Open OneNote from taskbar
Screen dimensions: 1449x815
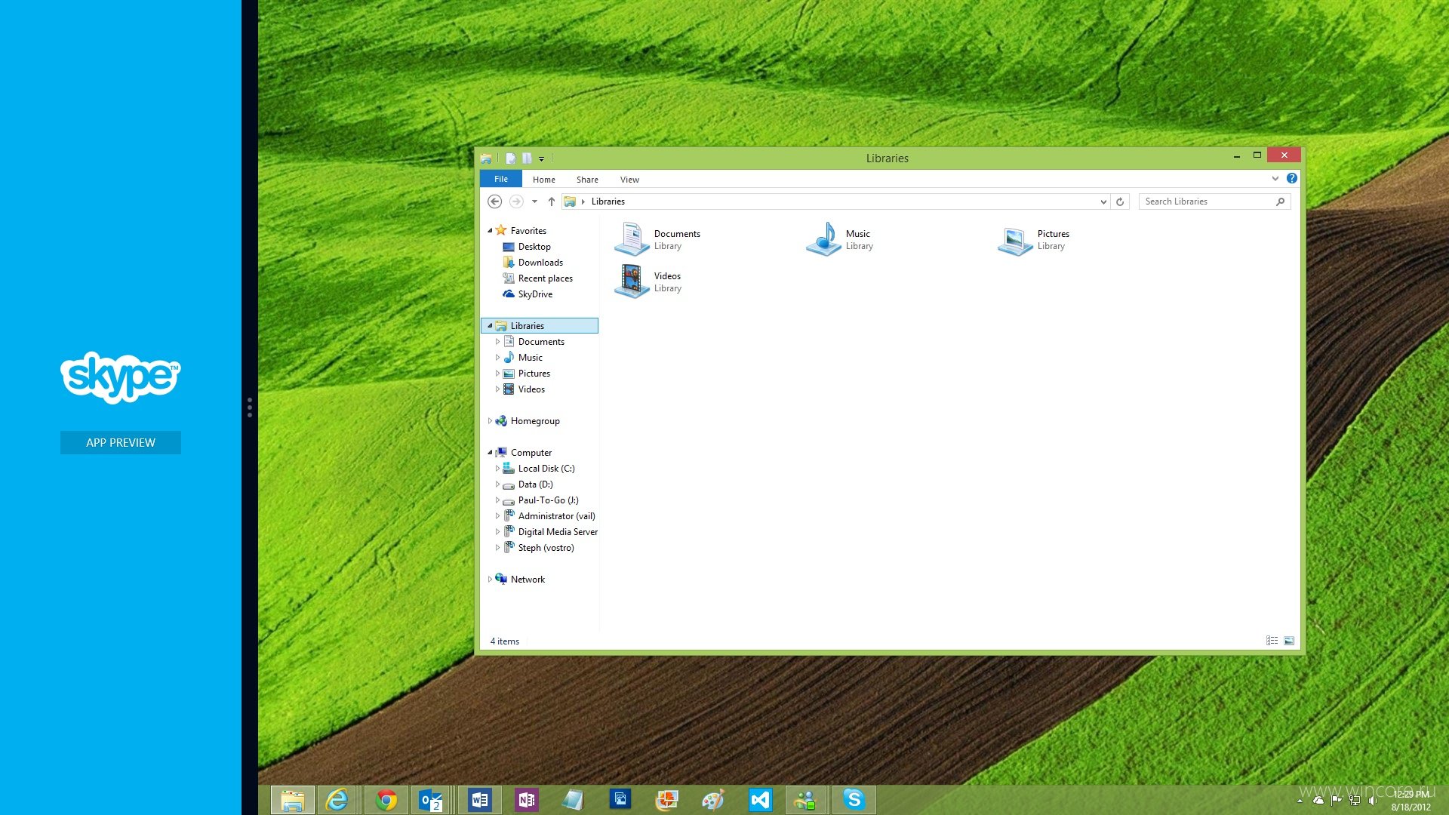526,799
